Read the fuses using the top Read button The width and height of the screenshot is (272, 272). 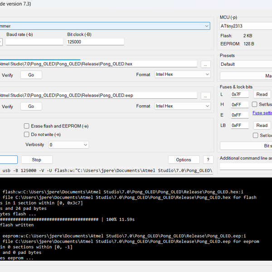[262, 94]
